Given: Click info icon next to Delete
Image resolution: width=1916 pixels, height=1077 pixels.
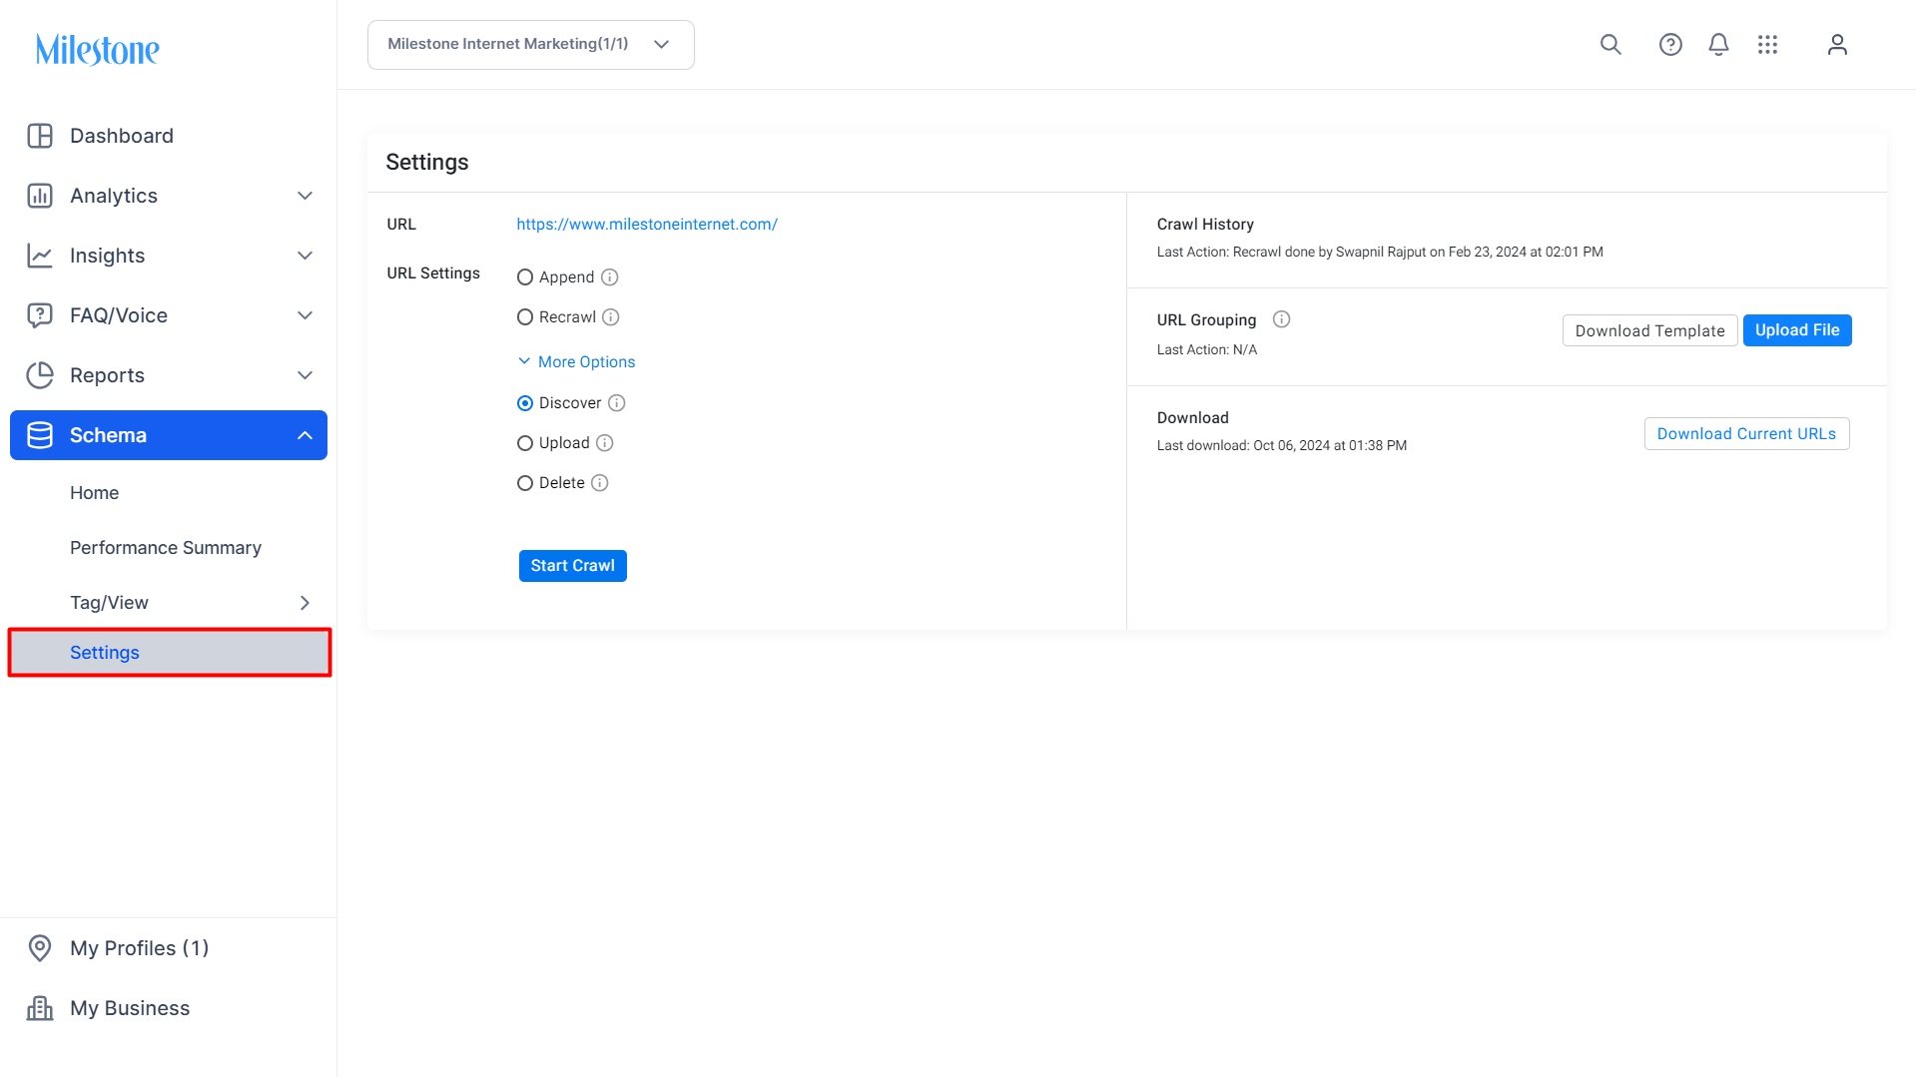Looking at the screenshot, I should (x=600, y=483).
